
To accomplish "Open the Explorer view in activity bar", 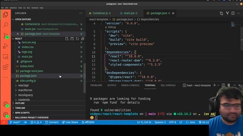I will click(6, 15).
